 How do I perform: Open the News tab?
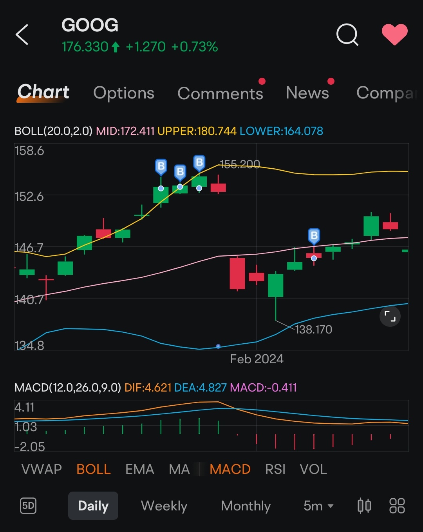[307, 93]
